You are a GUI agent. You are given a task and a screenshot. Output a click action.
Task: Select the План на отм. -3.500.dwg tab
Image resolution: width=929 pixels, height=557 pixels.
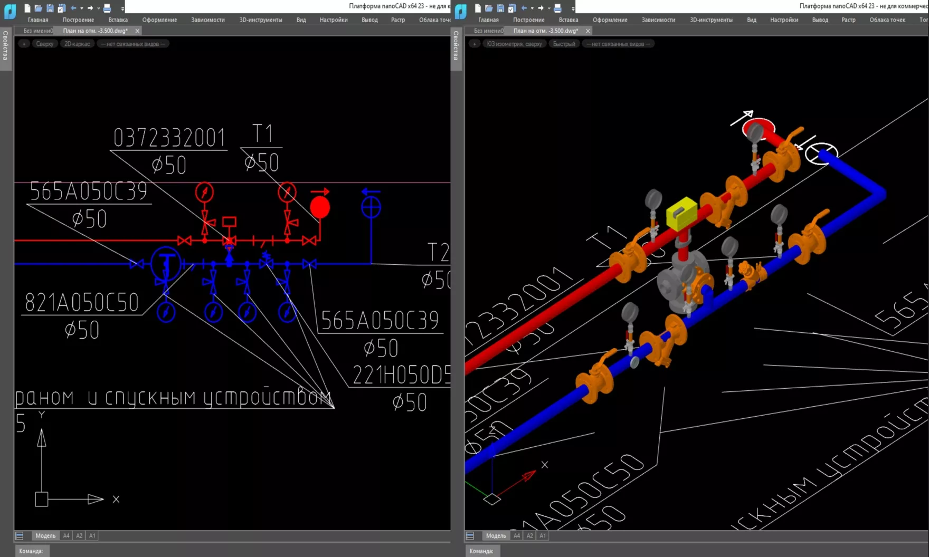pos(95,31)
